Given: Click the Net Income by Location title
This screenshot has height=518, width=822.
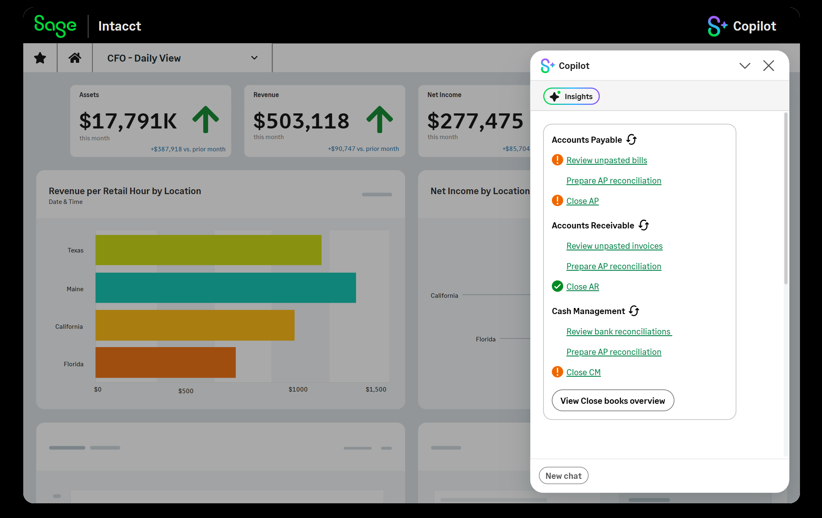Looking at the screenshot, I should (x=480, y=191).
